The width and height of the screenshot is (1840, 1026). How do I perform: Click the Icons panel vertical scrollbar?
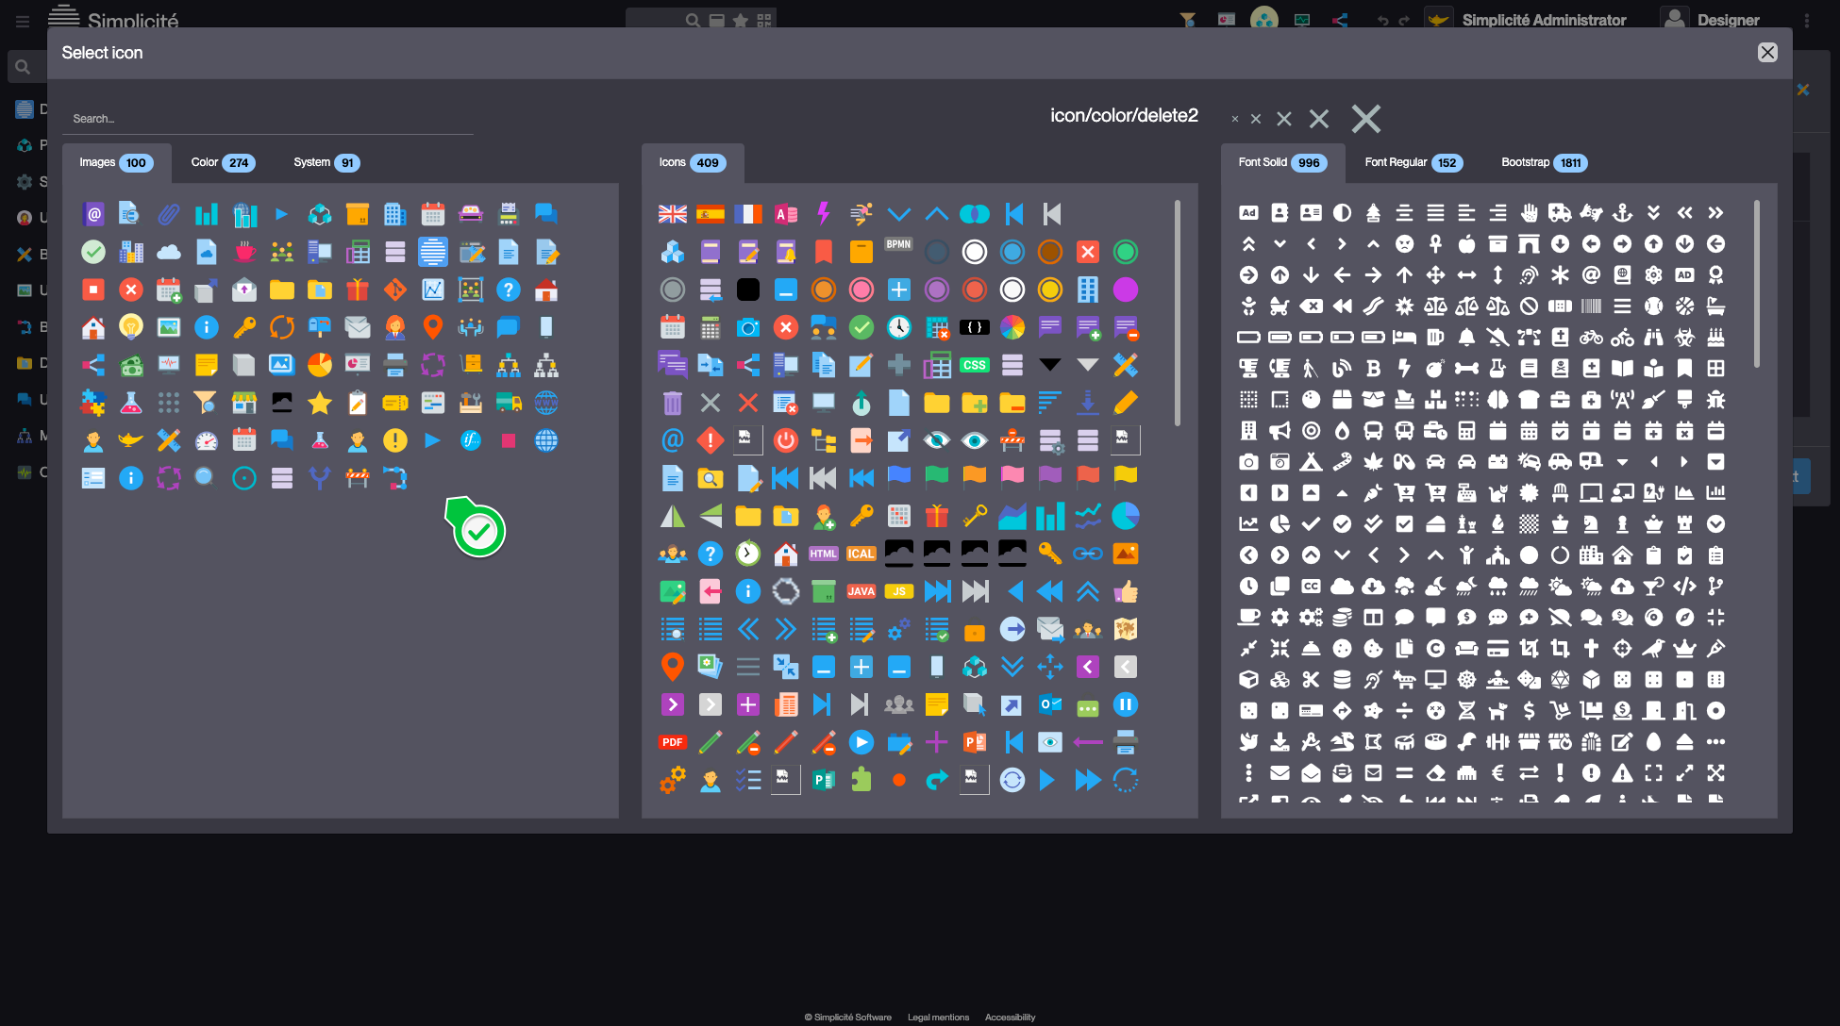pos(1178,312)
